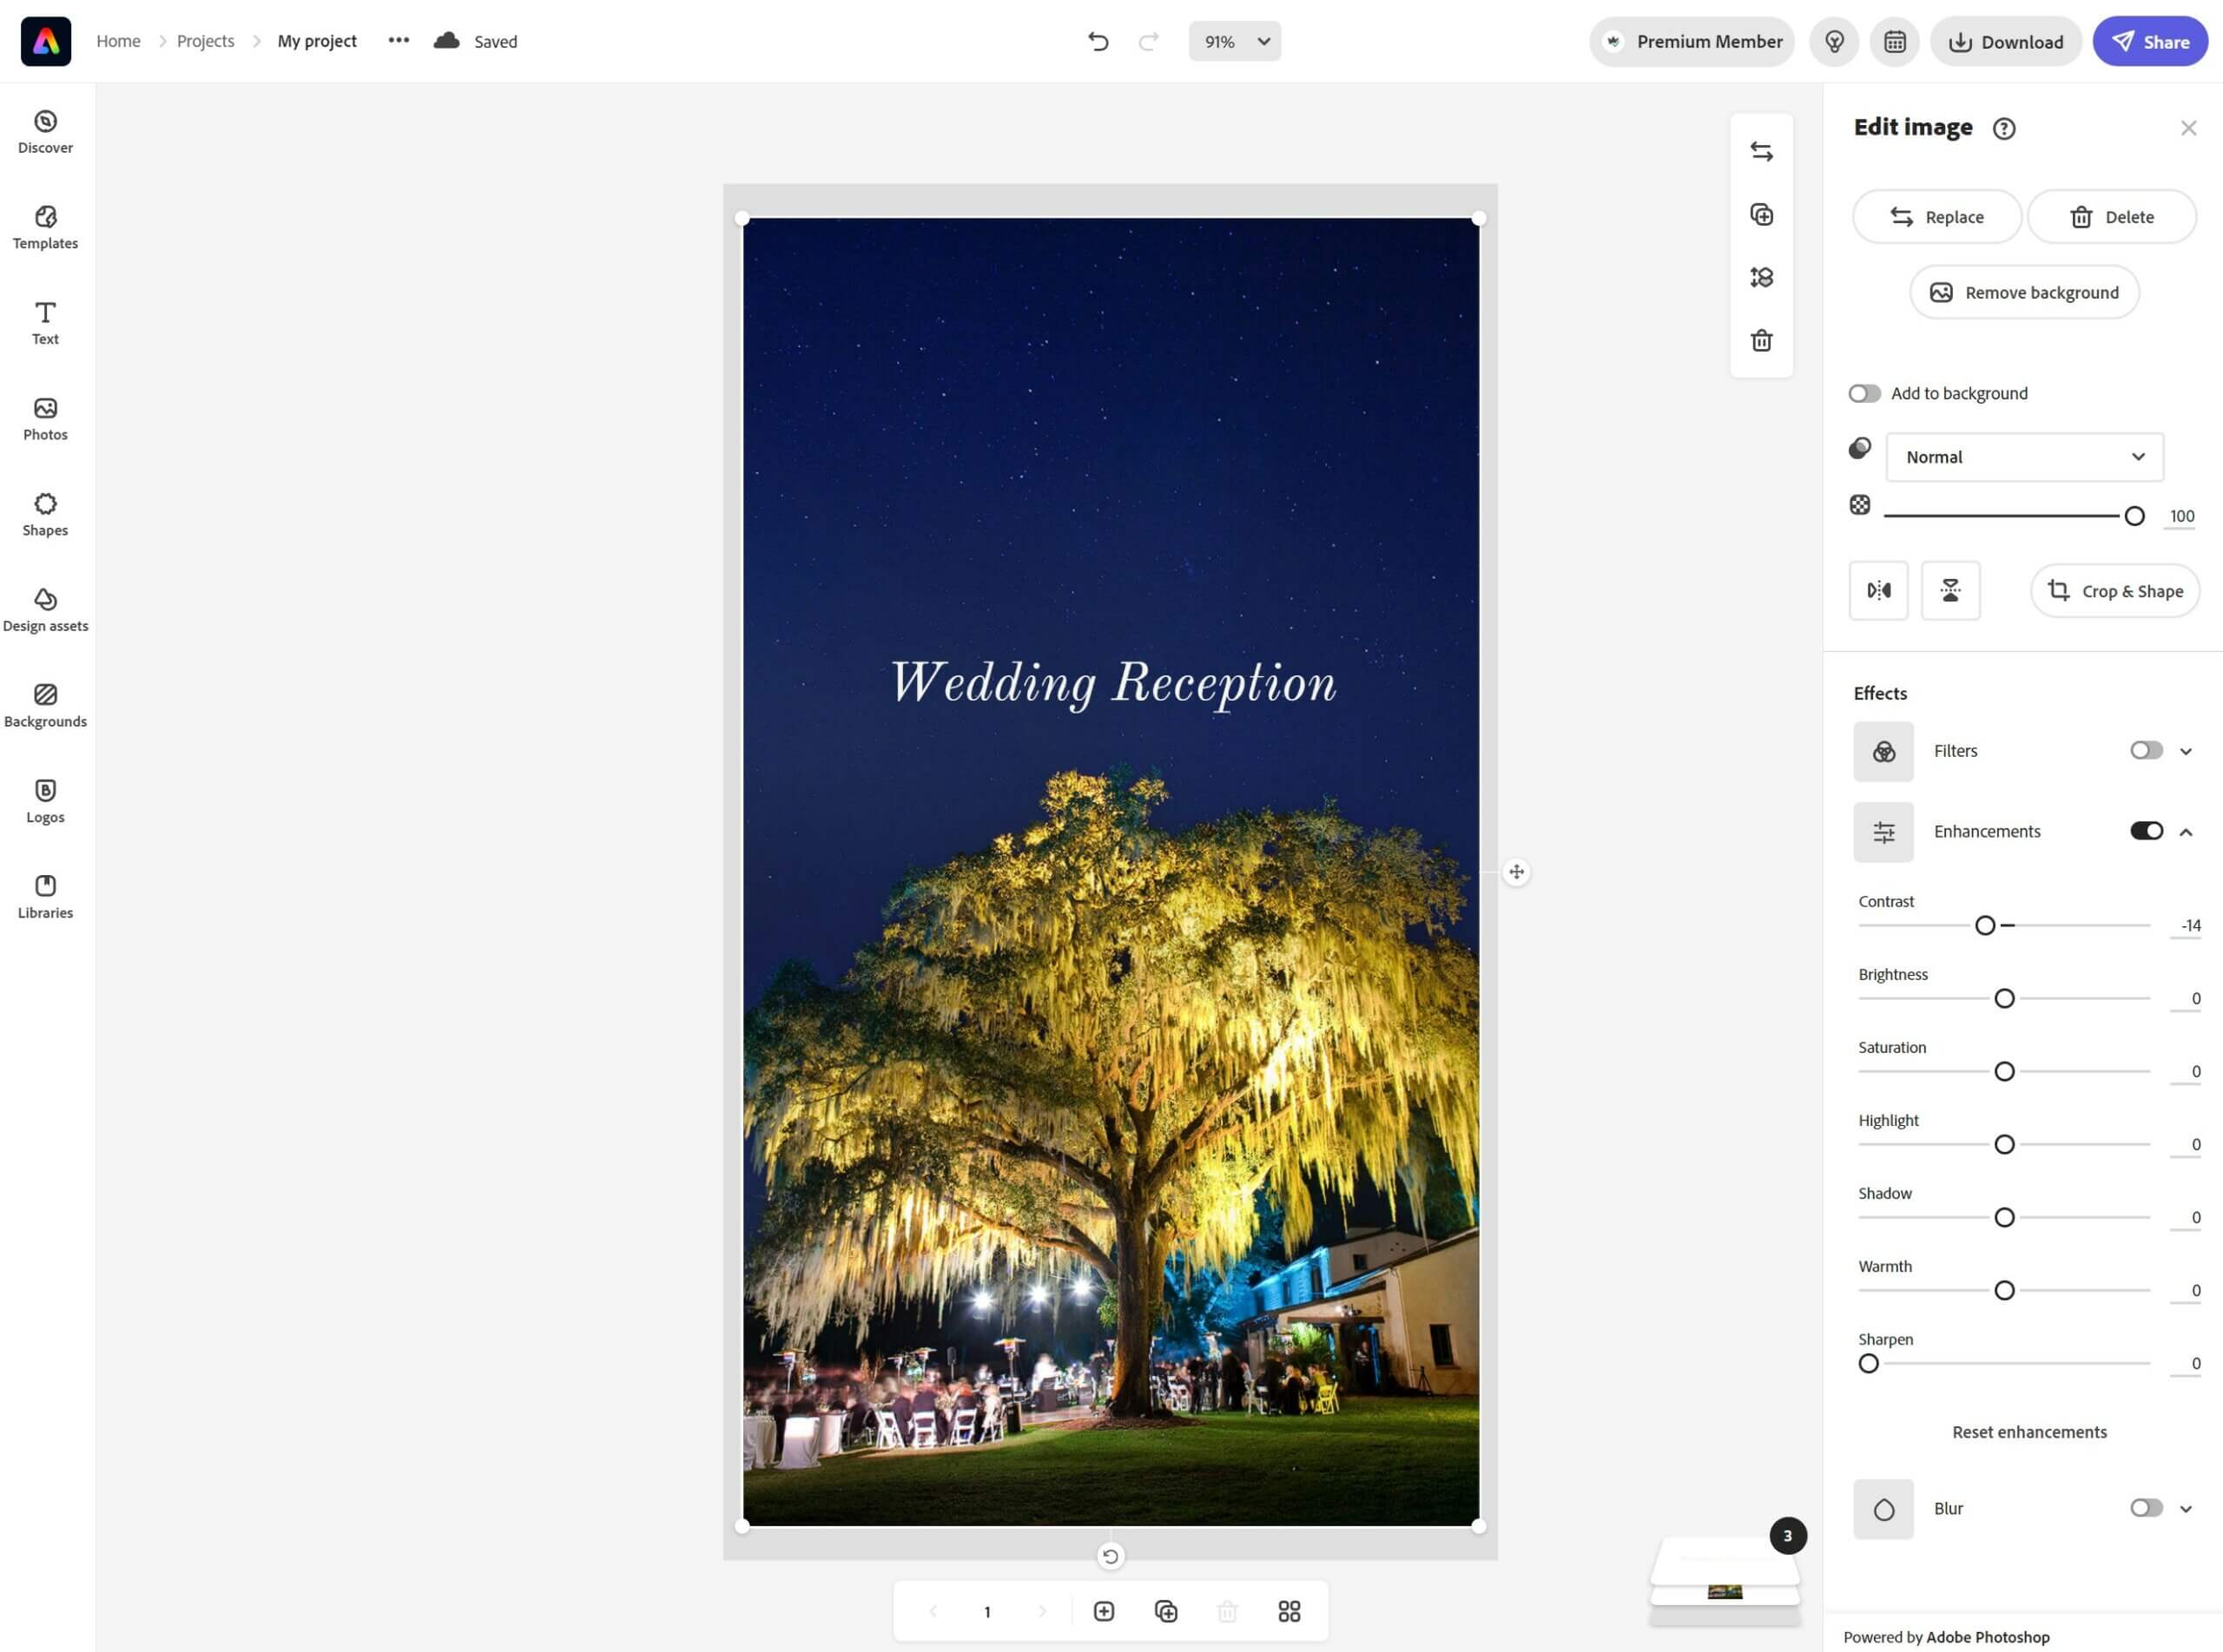Open the Normal blend mode dropdown
The height and width of the screenshot is (1652, 2223).
2023,457
